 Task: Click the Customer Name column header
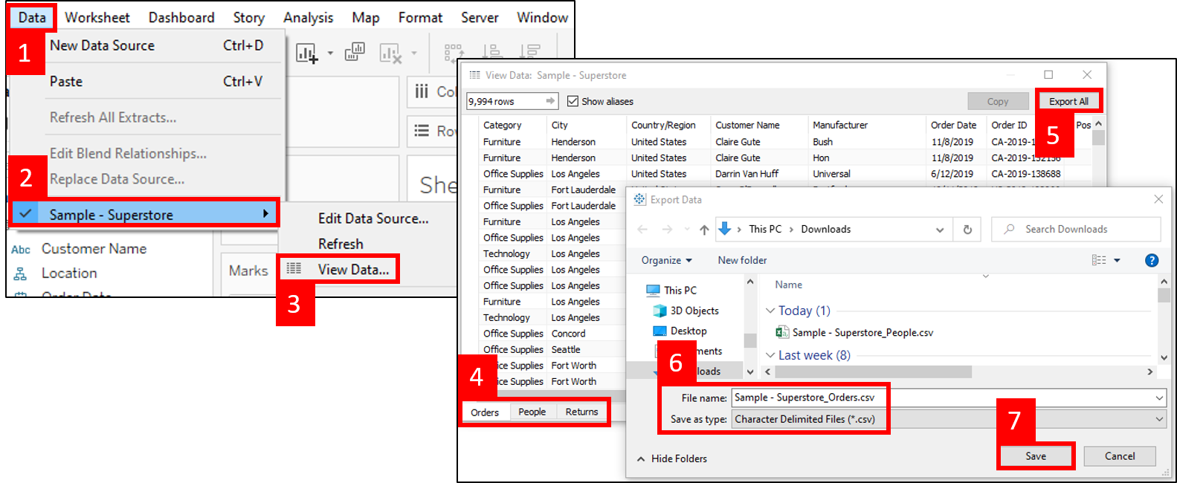tap(747, 125)
